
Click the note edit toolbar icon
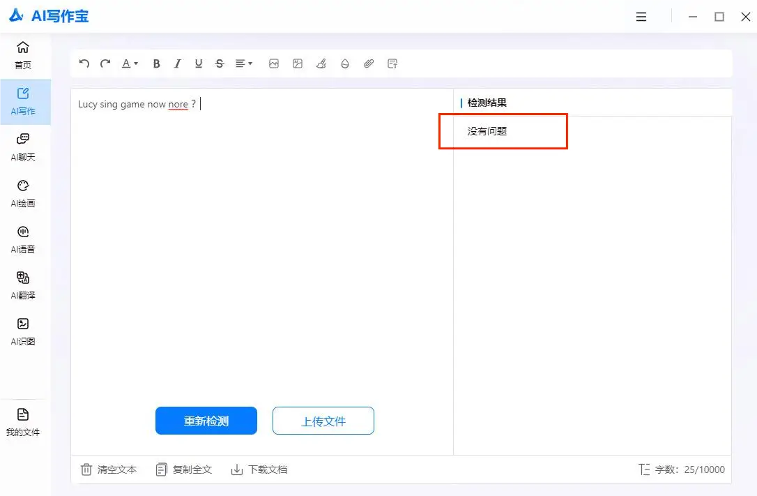tap(392, 63)
